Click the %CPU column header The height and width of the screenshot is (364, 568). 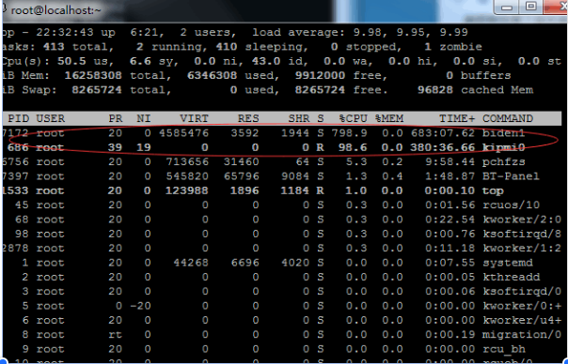tap(354, 118)
